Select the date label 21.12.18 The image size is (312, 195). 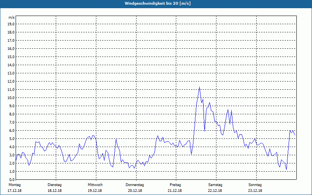pyautogui.click(x=175, y=191)
